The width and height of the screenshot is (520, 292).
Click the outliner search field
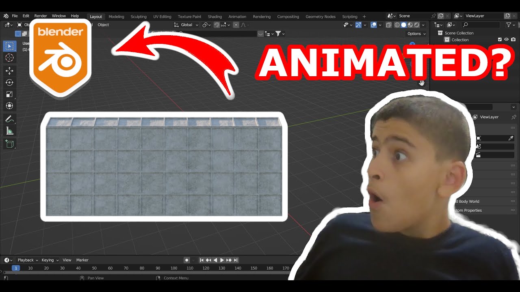(481, 25)
